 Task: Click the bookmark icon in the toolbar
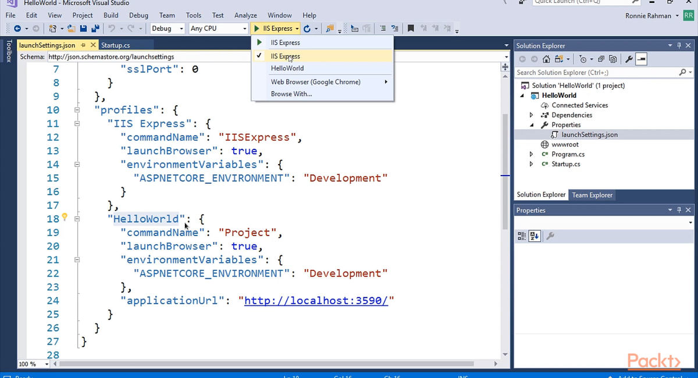click(x=411, y=28)
